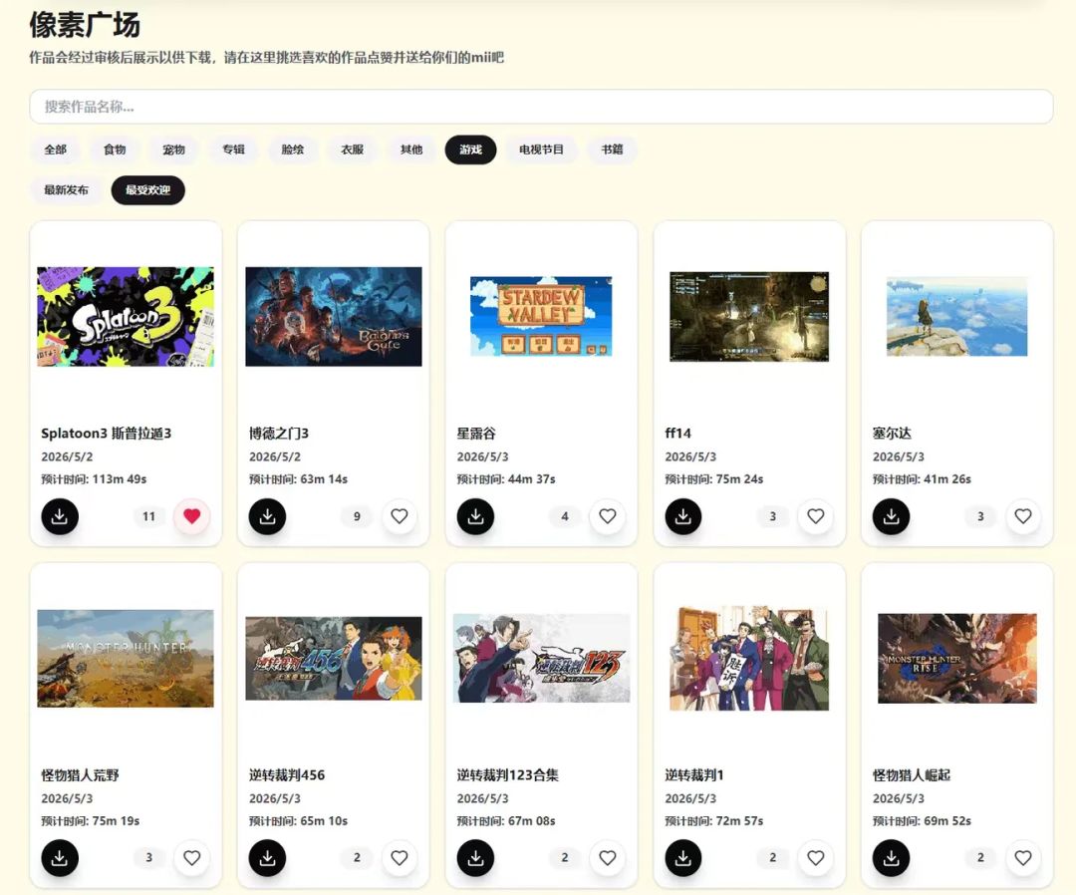The width and height of the screenshot is (1076, 895).
Task: Filter by 食物 category
Action: click(115, 149)
